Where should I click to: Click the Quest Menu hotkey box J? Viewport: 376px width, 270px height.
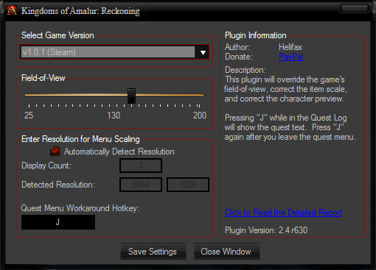point(58,222)
